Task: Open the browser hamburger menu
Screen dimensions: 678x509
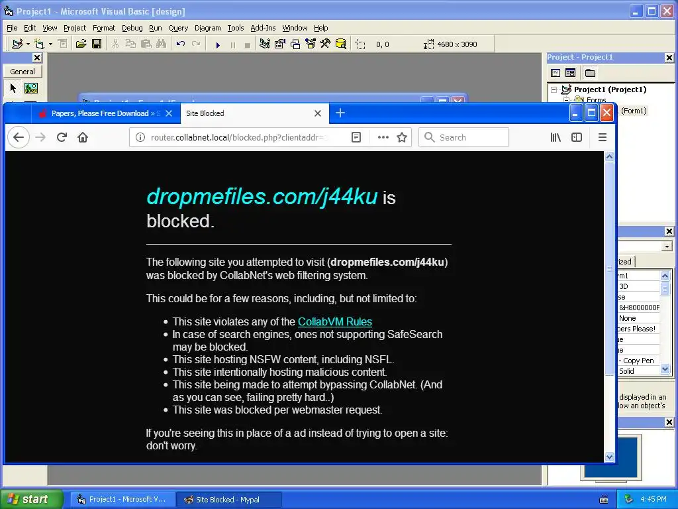Action: click(603, 137)
